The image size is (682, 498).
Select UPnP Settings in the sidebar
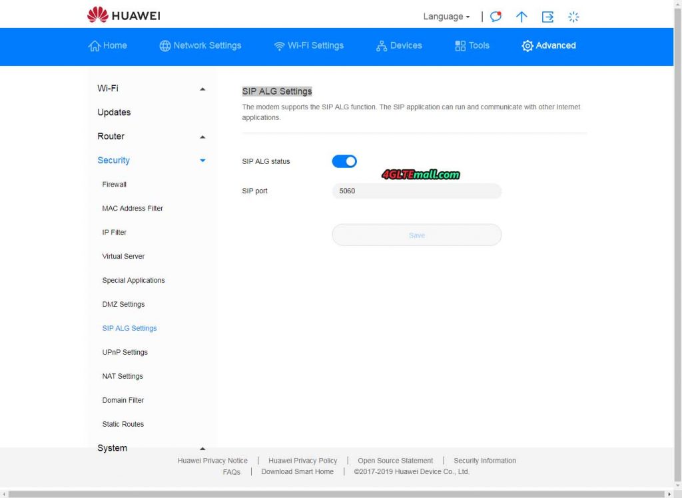click(124, 352)
